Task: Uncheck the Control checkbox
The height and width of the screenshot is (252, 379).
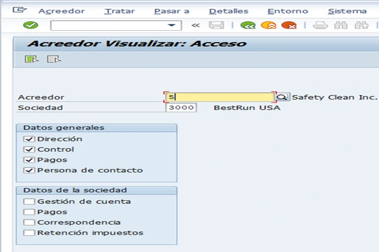Action: [x=29, y=149]
